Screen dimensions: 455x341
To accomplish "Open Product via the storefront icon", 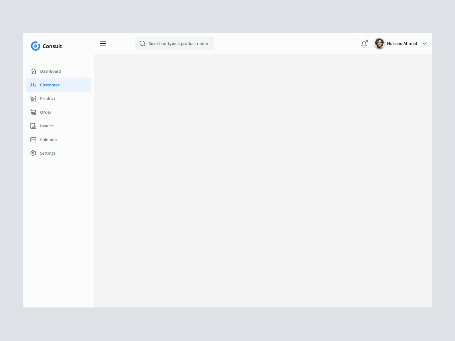I will point(33,98).
